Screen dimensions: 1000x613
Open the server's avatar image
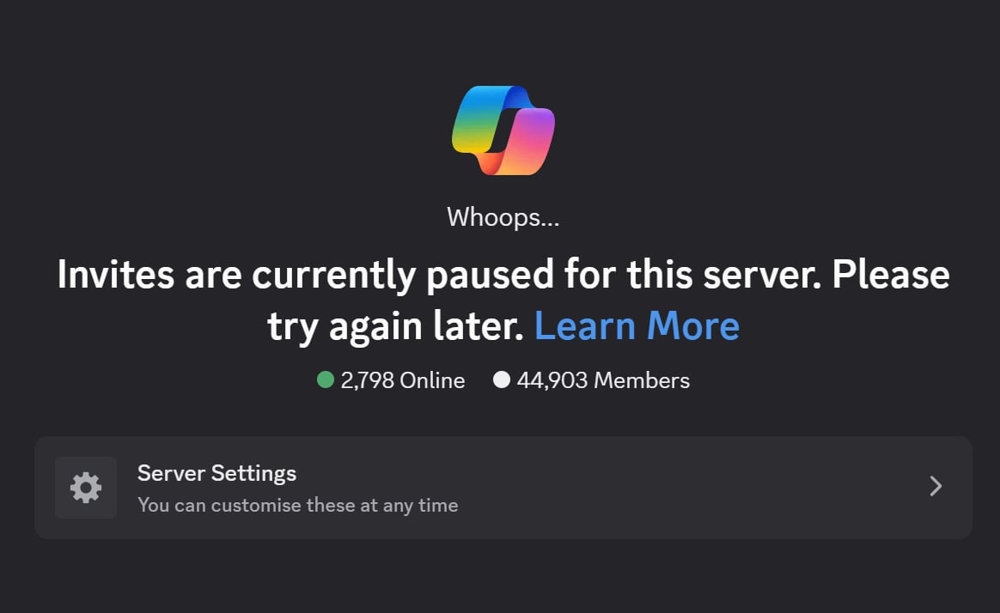coord(503,130)
